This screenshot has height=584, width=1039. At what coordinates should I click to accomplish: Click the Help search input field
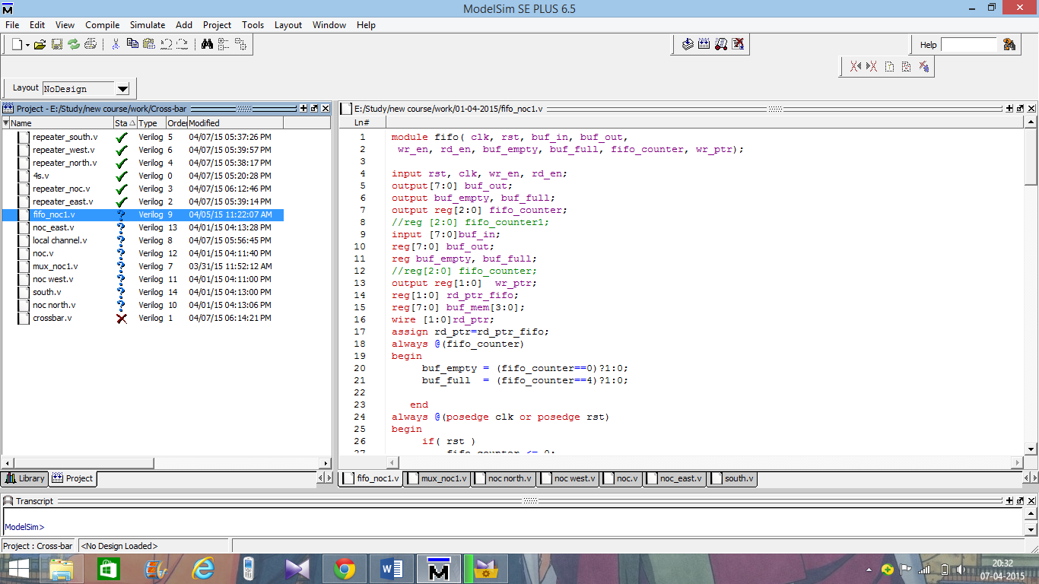[x=969, y=45]
